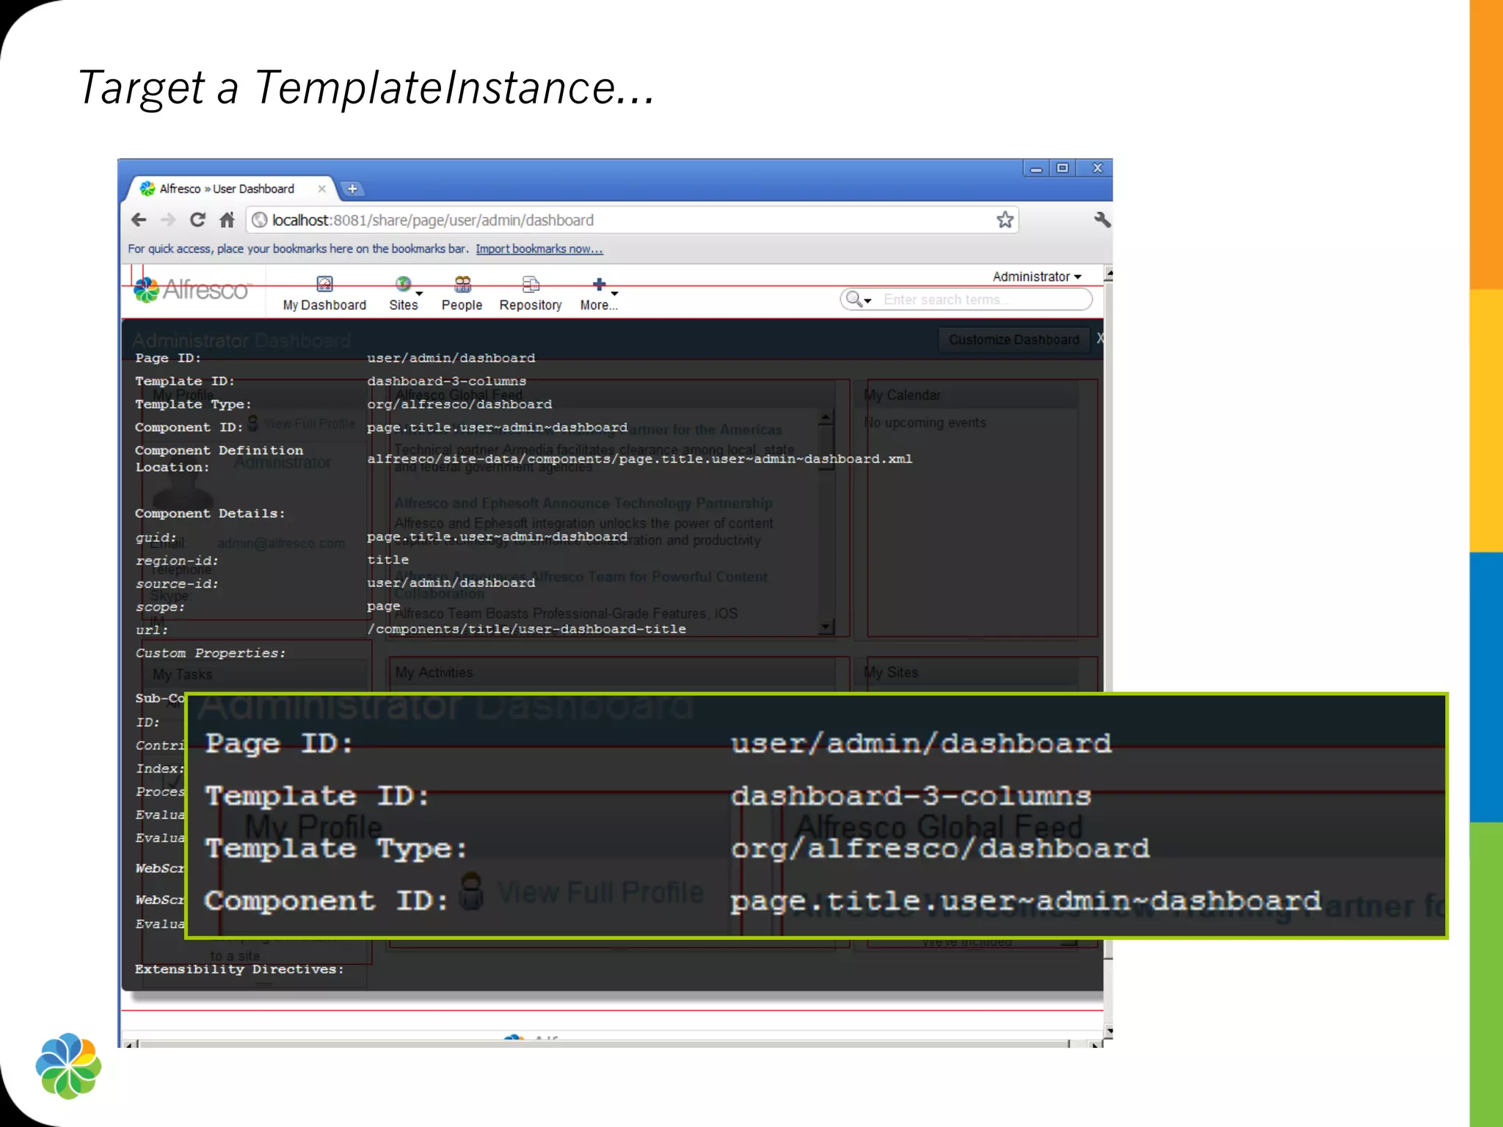Click the scroll down arrow in Global Feed
The width and height of the screenshot is (1503, 1127).
point(826,627)
